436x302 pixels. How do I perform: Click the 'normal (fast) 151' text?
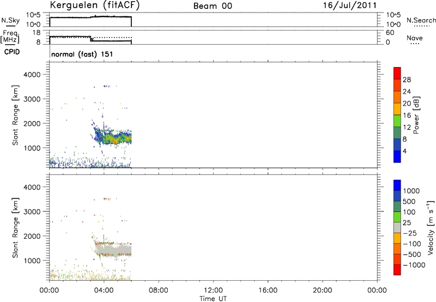click(x=82, y=54)
